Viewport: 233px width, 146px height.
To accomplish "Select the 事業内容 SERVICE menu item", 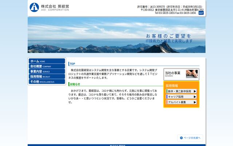I will (x=47, y=72).
